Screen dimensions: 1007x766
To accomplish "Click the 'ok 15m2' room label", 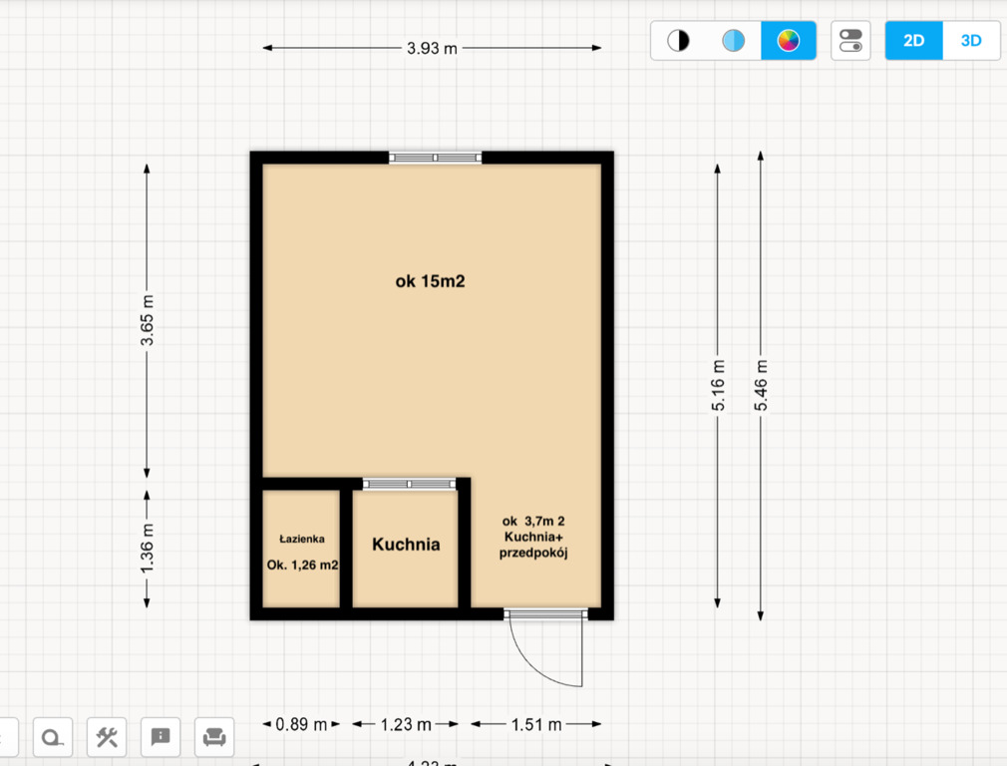I will [x=430, y=282].
